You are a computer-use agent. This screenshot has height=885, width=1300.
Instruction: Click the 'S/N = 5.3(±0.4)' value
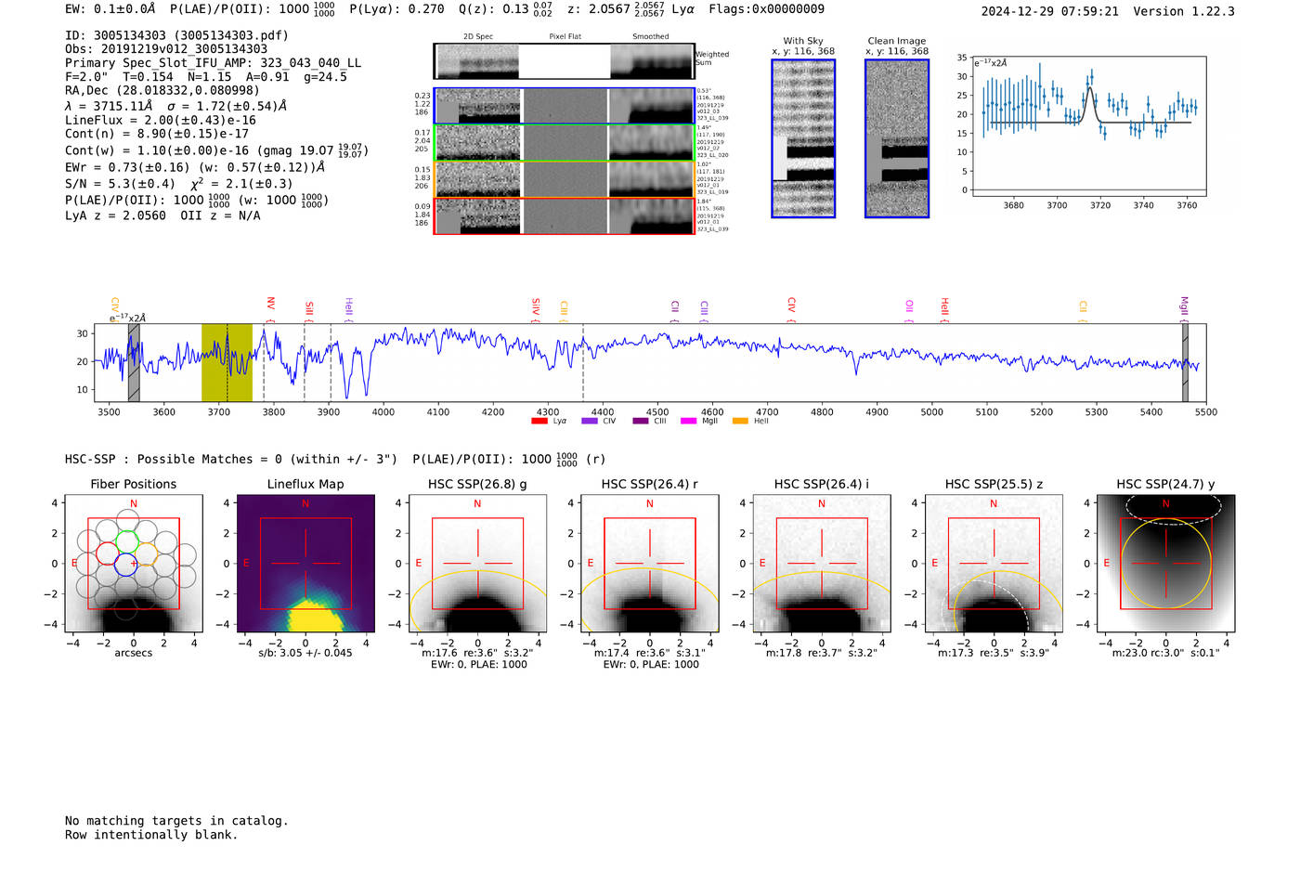coord(120,184)
